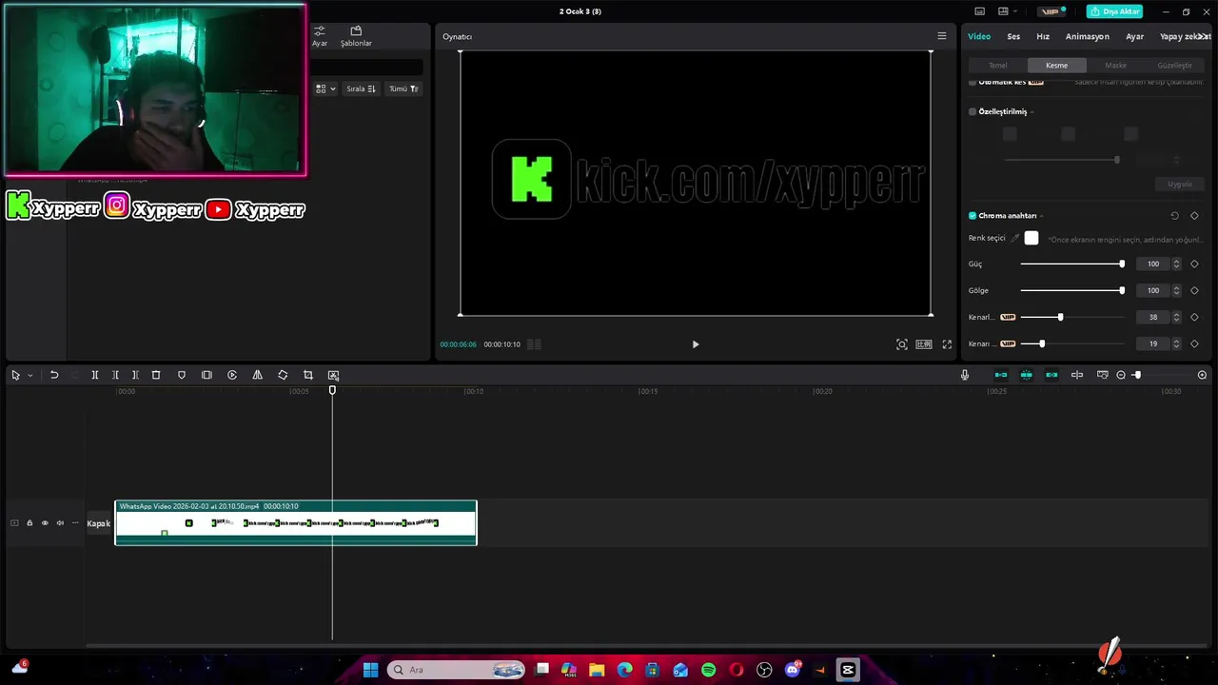1218x685 pixels.
Task: Open the media grid view options dropdown
Action: pyautogui.click(x=325, y=88)
